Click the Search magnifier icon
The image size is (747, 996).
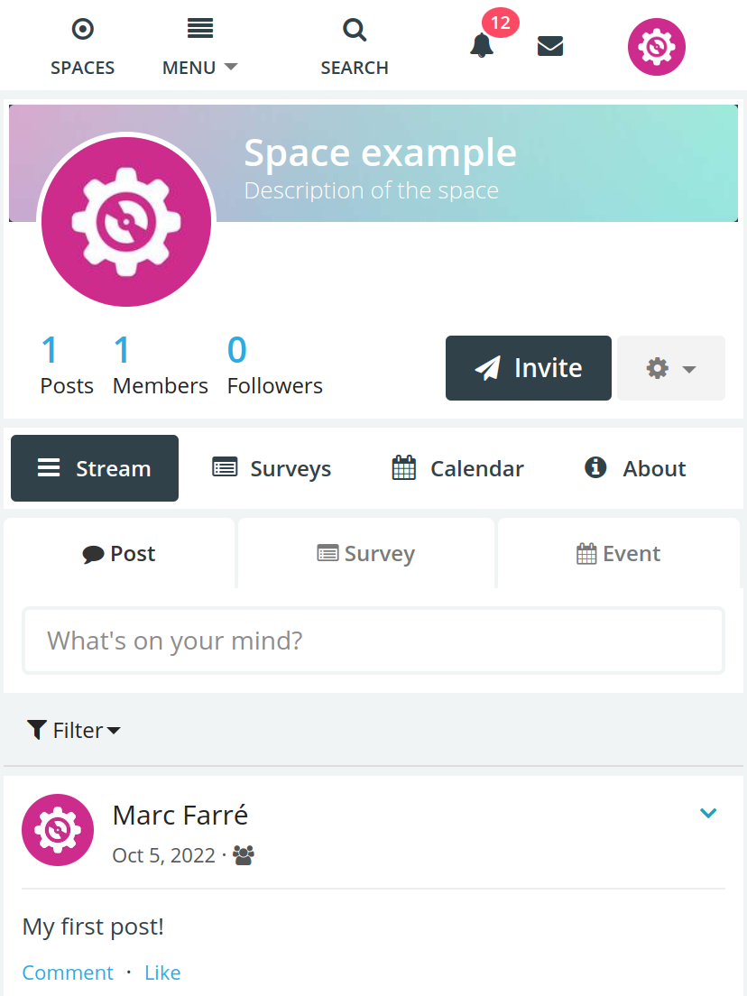coord(355,30)
